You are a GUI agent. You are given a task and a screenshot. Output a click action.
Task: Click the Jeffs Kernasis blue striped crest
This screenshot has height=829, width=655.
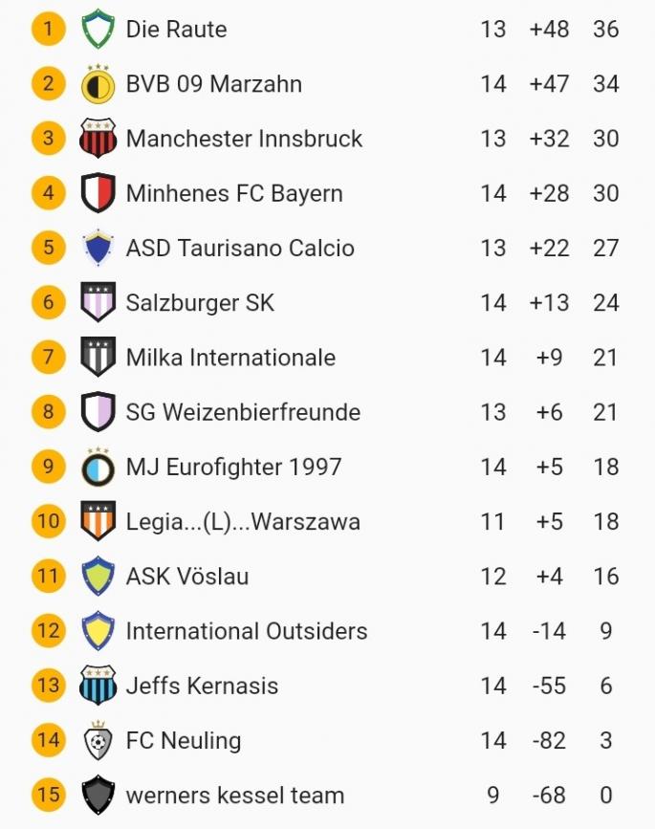point(98,686)
